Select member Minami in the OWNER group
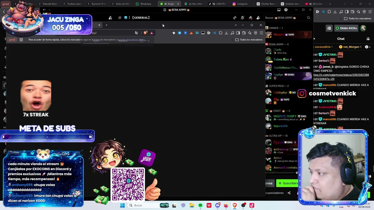This screenshot has width=374, height=210. pyautogui.click(x=288, y=35)
